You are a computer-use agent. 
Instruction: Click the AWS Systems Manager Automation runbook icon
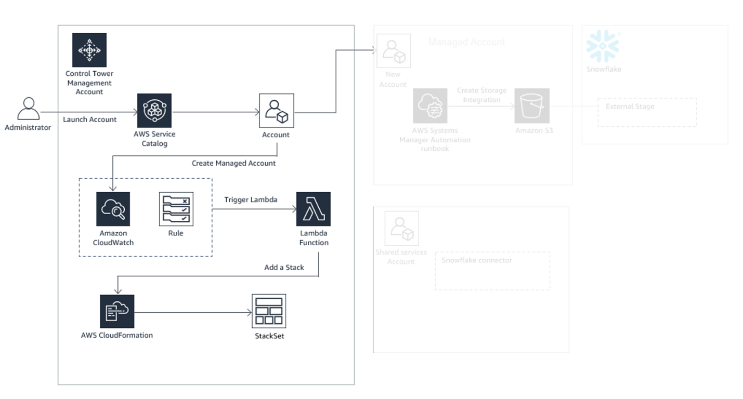pyautogui.click(x=431, y=105)
